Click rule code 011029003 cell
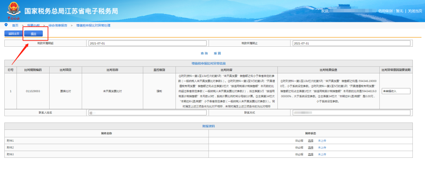 click(33, 91)
